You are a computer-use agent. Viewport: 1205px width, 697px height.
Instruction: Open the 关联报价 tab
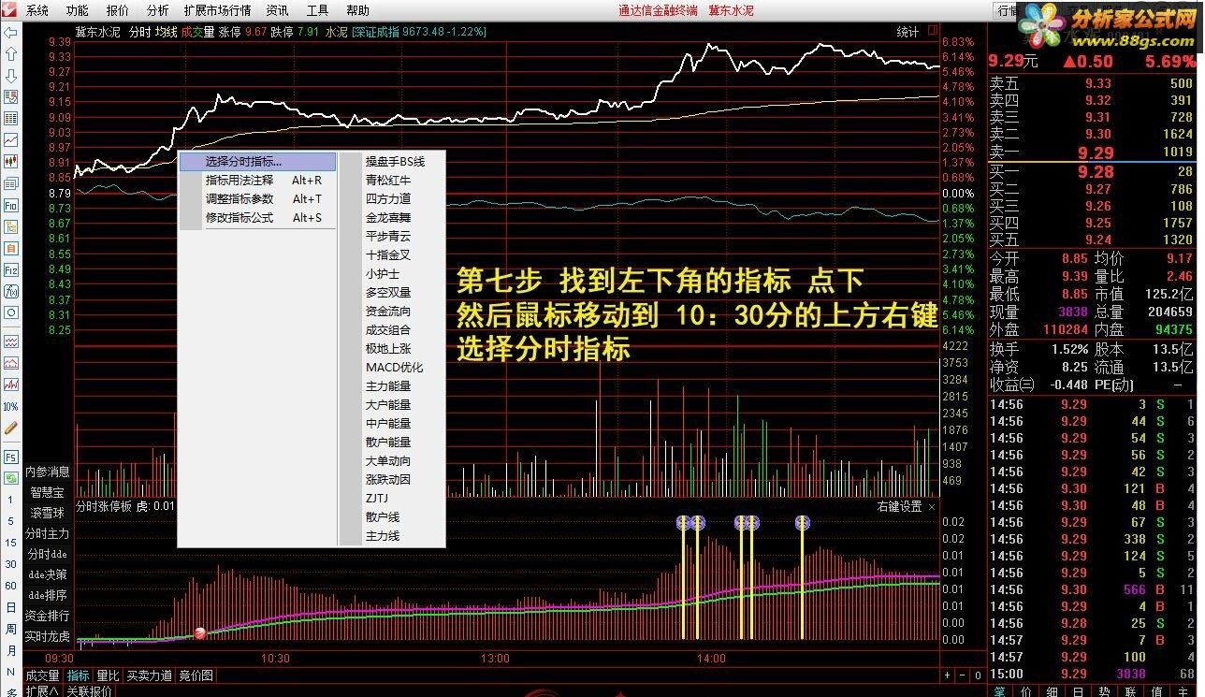(90, 691)
